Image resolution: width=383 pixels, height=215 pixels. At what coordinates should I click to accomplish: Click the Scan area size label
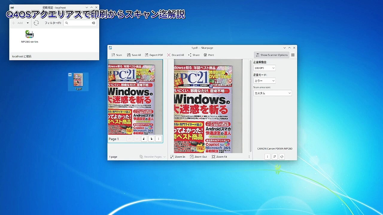coord(262,87)
